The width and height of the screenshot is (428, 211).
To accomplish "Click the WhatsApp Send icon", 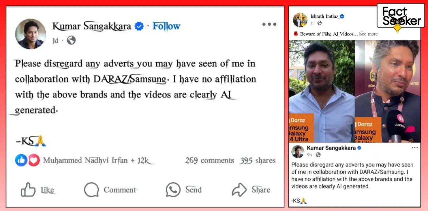I will coord(173,190).
